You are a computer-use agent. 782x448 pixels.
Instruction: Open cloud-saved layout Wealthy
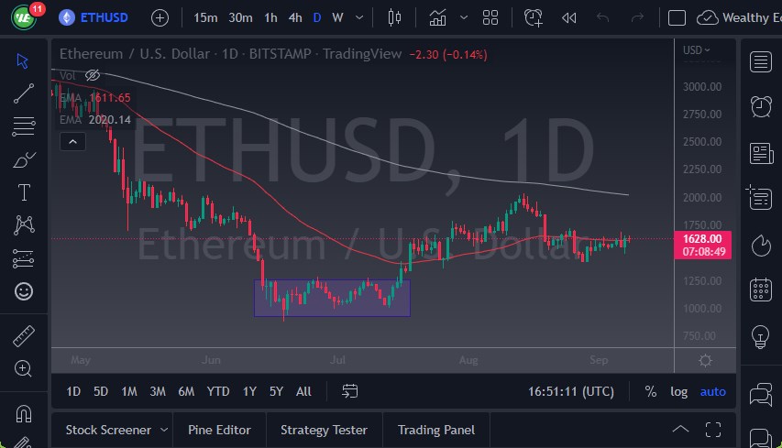739,18
